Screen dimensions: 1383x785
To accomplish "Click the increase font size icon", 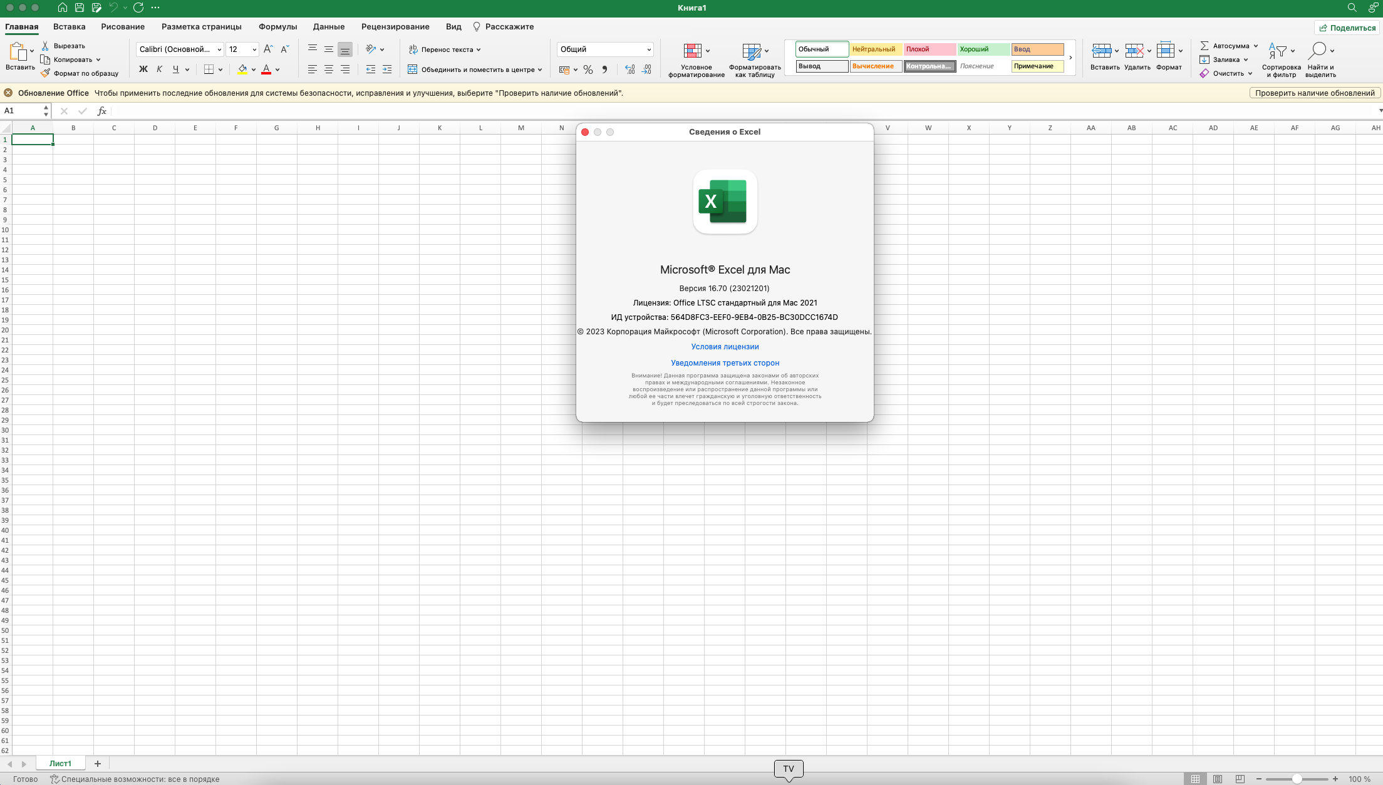I will 268,49.
